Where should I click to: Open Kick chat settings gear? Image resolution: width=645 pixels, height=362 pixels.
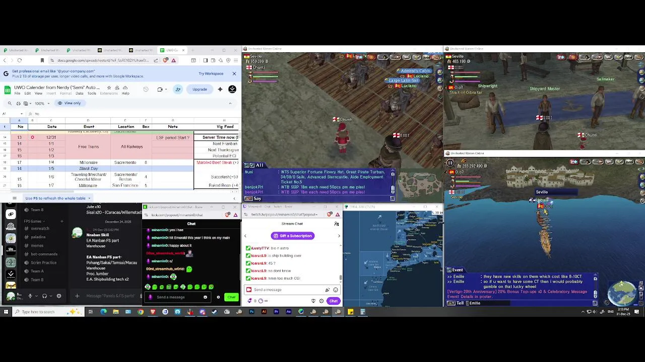tap(218, 297)
